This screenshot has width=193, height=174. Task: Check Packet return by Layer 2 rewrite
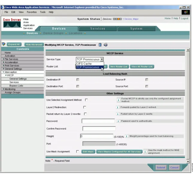tap(85, 114)
